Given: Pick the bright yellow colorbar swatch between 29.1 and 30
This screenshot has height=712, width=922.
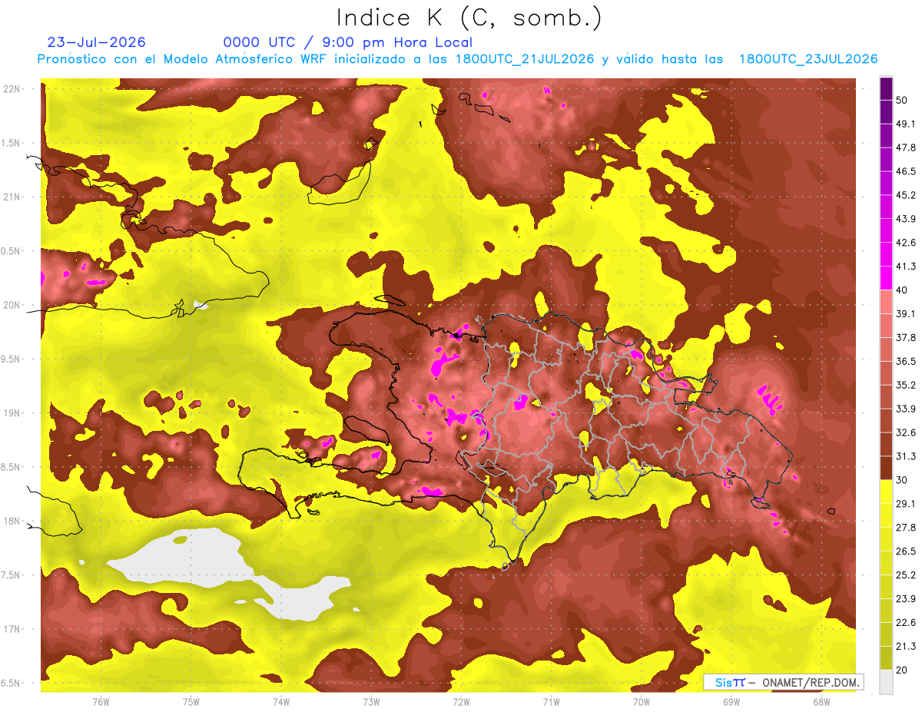Looking at the screenshot, I should click(886, 492).
